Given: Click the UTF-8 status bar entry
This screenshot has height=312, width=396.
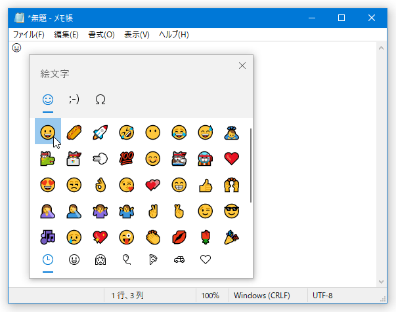Looking at the screenshot, I should coord(322,296).
